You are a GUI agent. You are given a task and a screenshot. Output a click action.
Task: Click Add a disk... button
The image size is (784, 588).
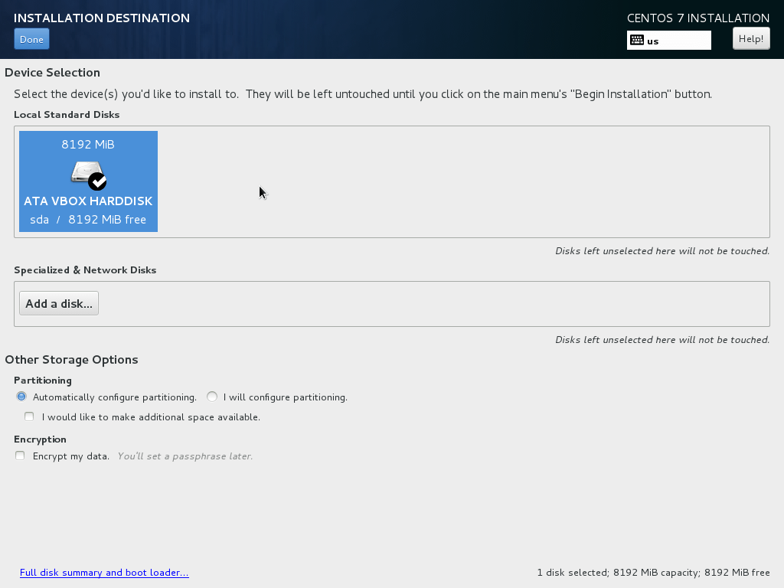coord(59,303)
